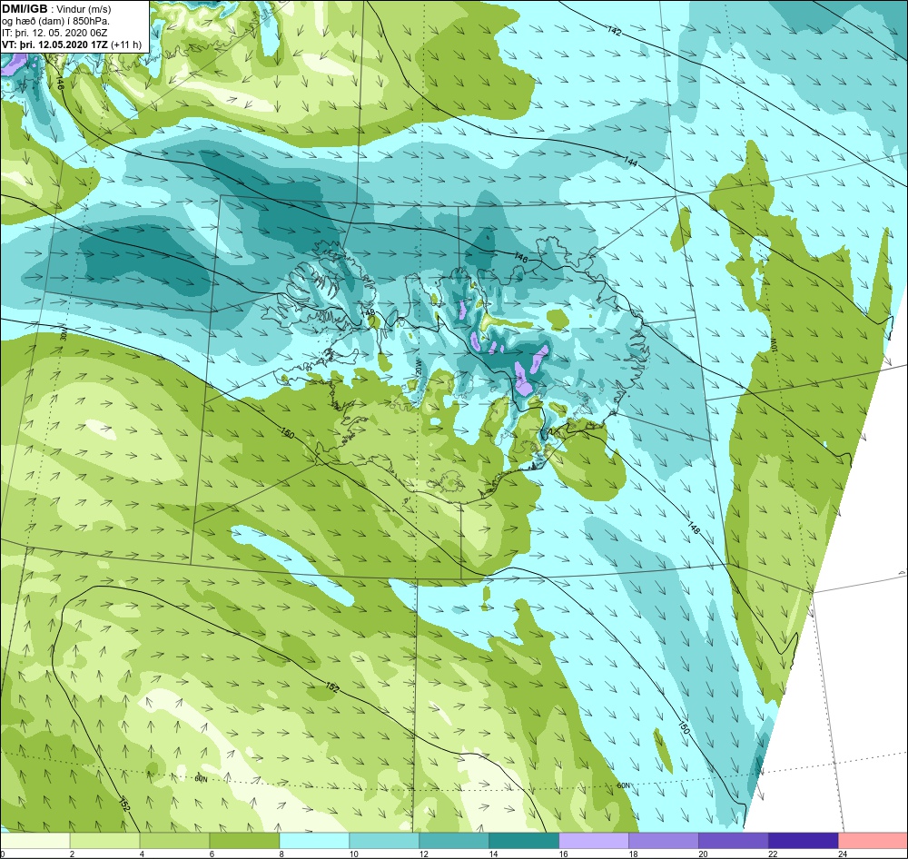Click the 12–14 m/s teal legend swatch
Screen dimensions: 908x859
[454, 841]
